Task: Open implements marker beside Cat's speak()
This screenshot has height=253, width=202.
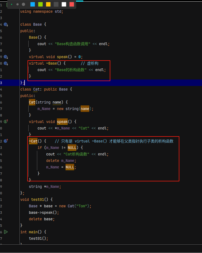Action: 6,121
